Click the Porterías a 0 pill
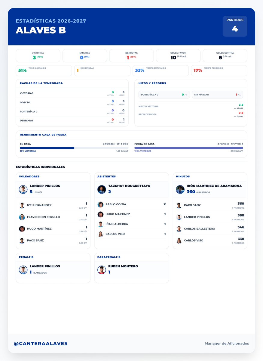 coord(164,95)
